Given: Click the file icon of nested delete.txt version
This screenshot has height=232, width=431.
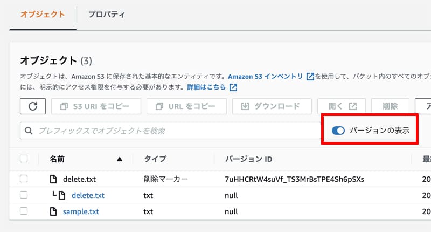Looking at the screenshot, I should tap(62, 195).
